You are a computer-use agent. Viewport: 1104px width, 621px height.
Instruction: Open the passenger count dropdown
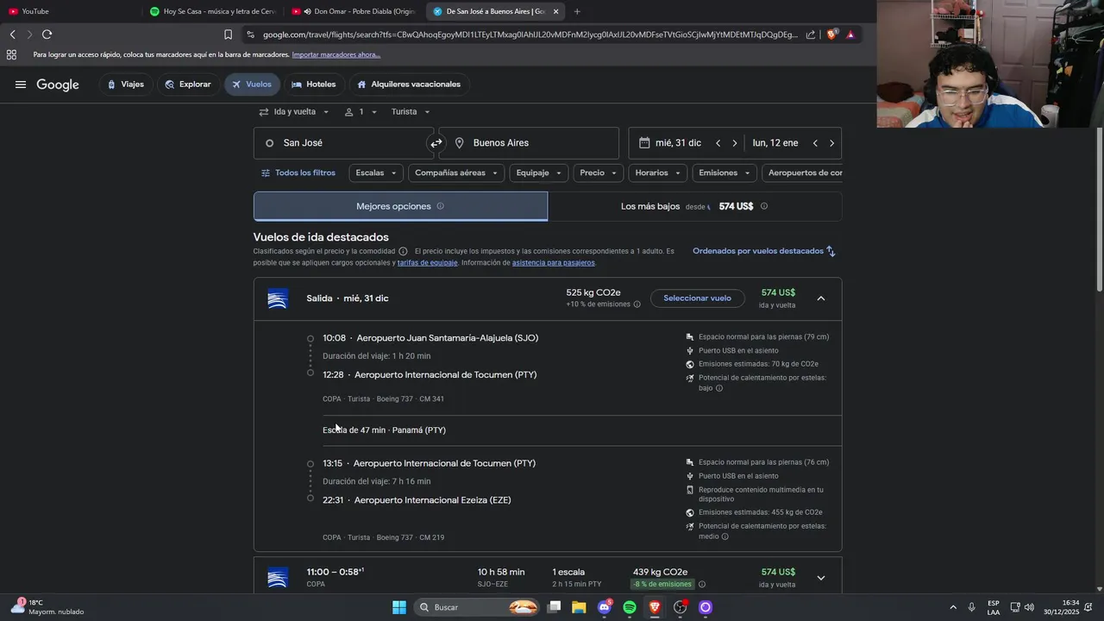(x=361, y=112)
